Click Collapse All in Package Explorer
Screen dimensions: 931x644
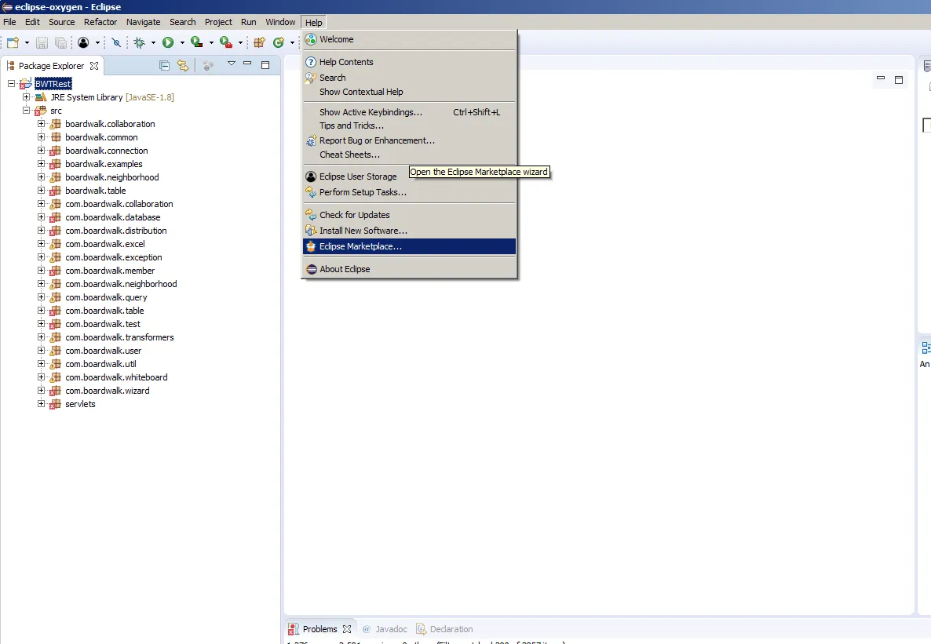(165, 65)
